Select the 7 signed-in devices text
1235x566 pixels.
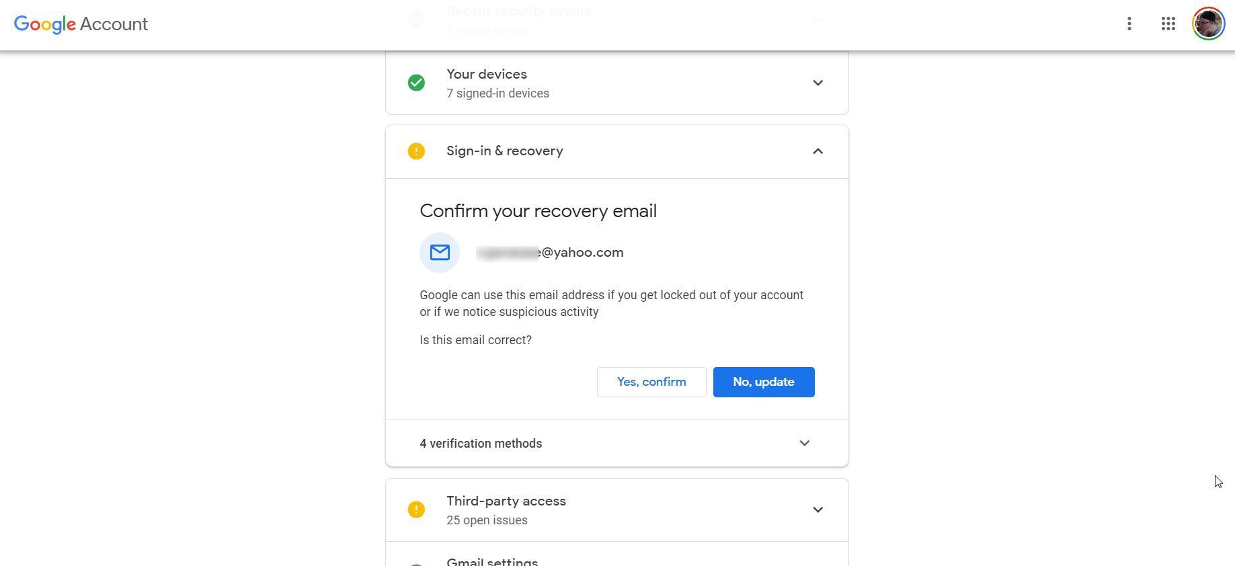(x=497, y=93)
